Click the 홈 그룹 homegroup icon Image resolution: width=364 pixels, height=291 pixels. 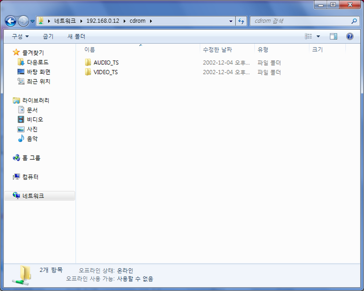pyautogui.click(x=16, y=158)
